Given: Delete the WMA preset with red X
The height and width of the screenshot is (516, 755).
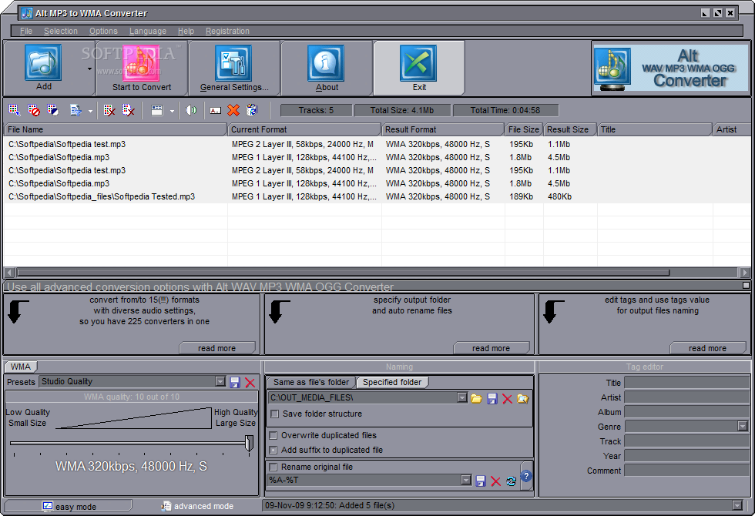Looking at the screenshot, I should [250, 382].
